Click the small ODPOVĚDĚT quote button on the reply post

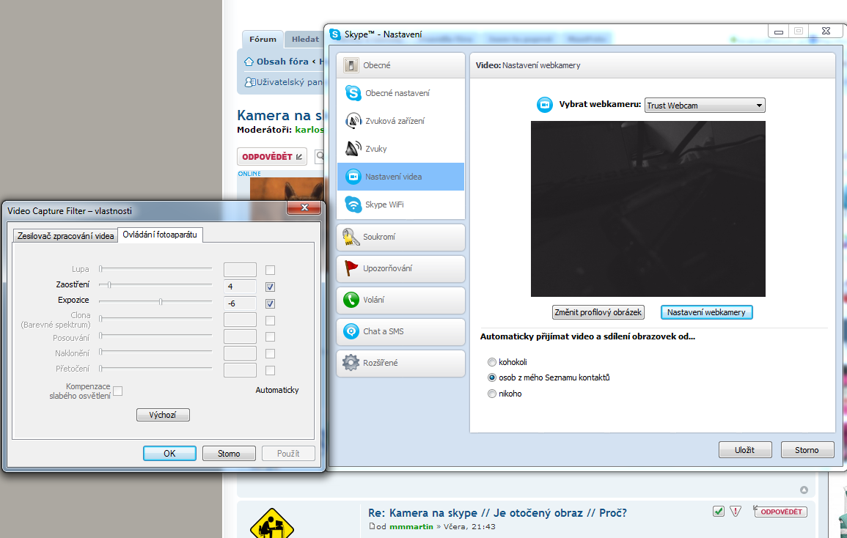point(780,512)
